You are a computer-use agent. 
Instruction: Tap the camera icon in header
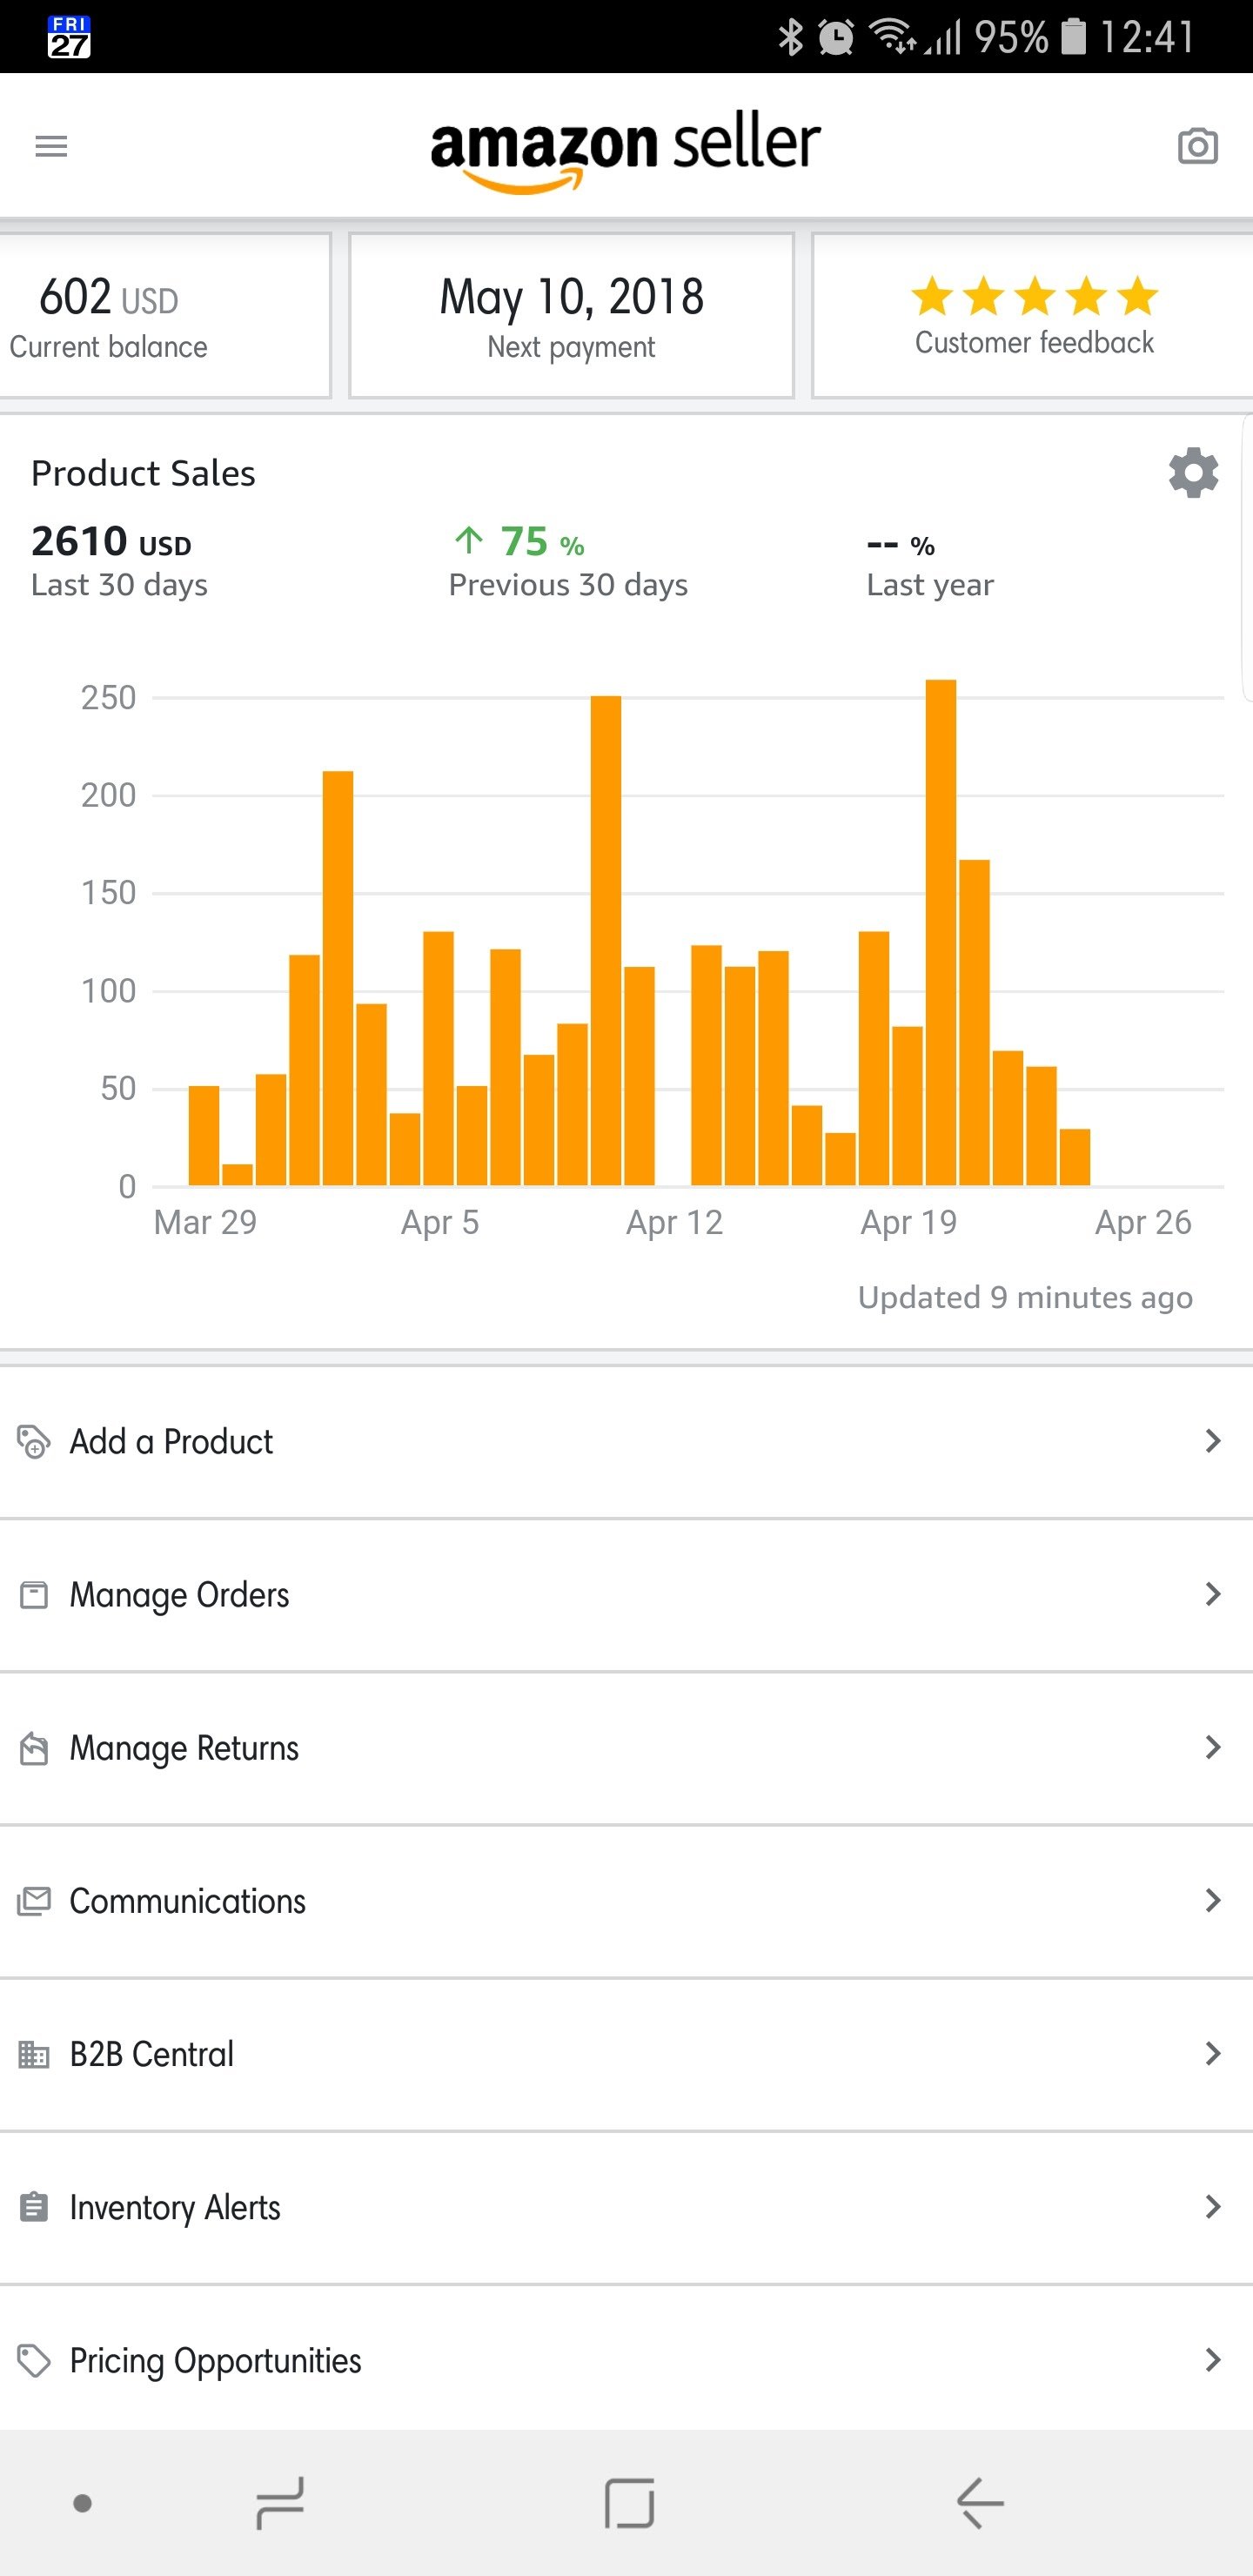point(1197,146)
